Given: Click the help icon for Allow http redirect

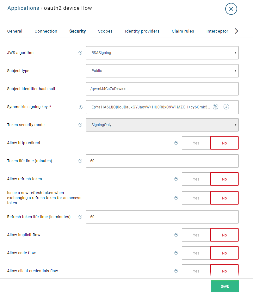Looking at the screenshot, I should click(176, 143).
